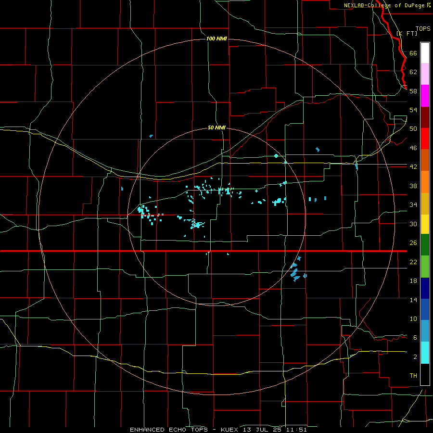The image size is (433, 433).
Task: Select the gold legend segment near 34
Action: point(425,204)
